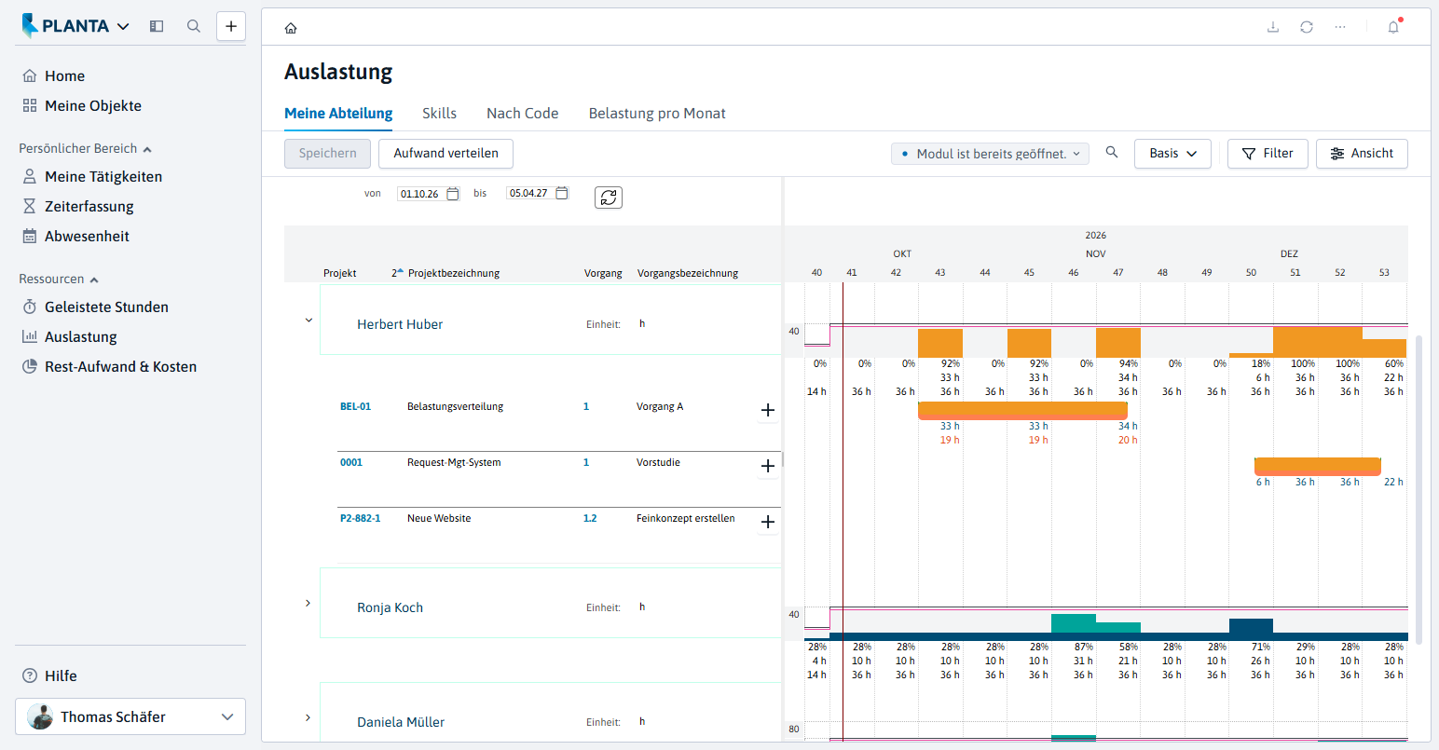Open the 'Modul ist bereits geöffnet' dropdown
The width and height of the screenshot is (1439, 750).
[x=990, y=154]
